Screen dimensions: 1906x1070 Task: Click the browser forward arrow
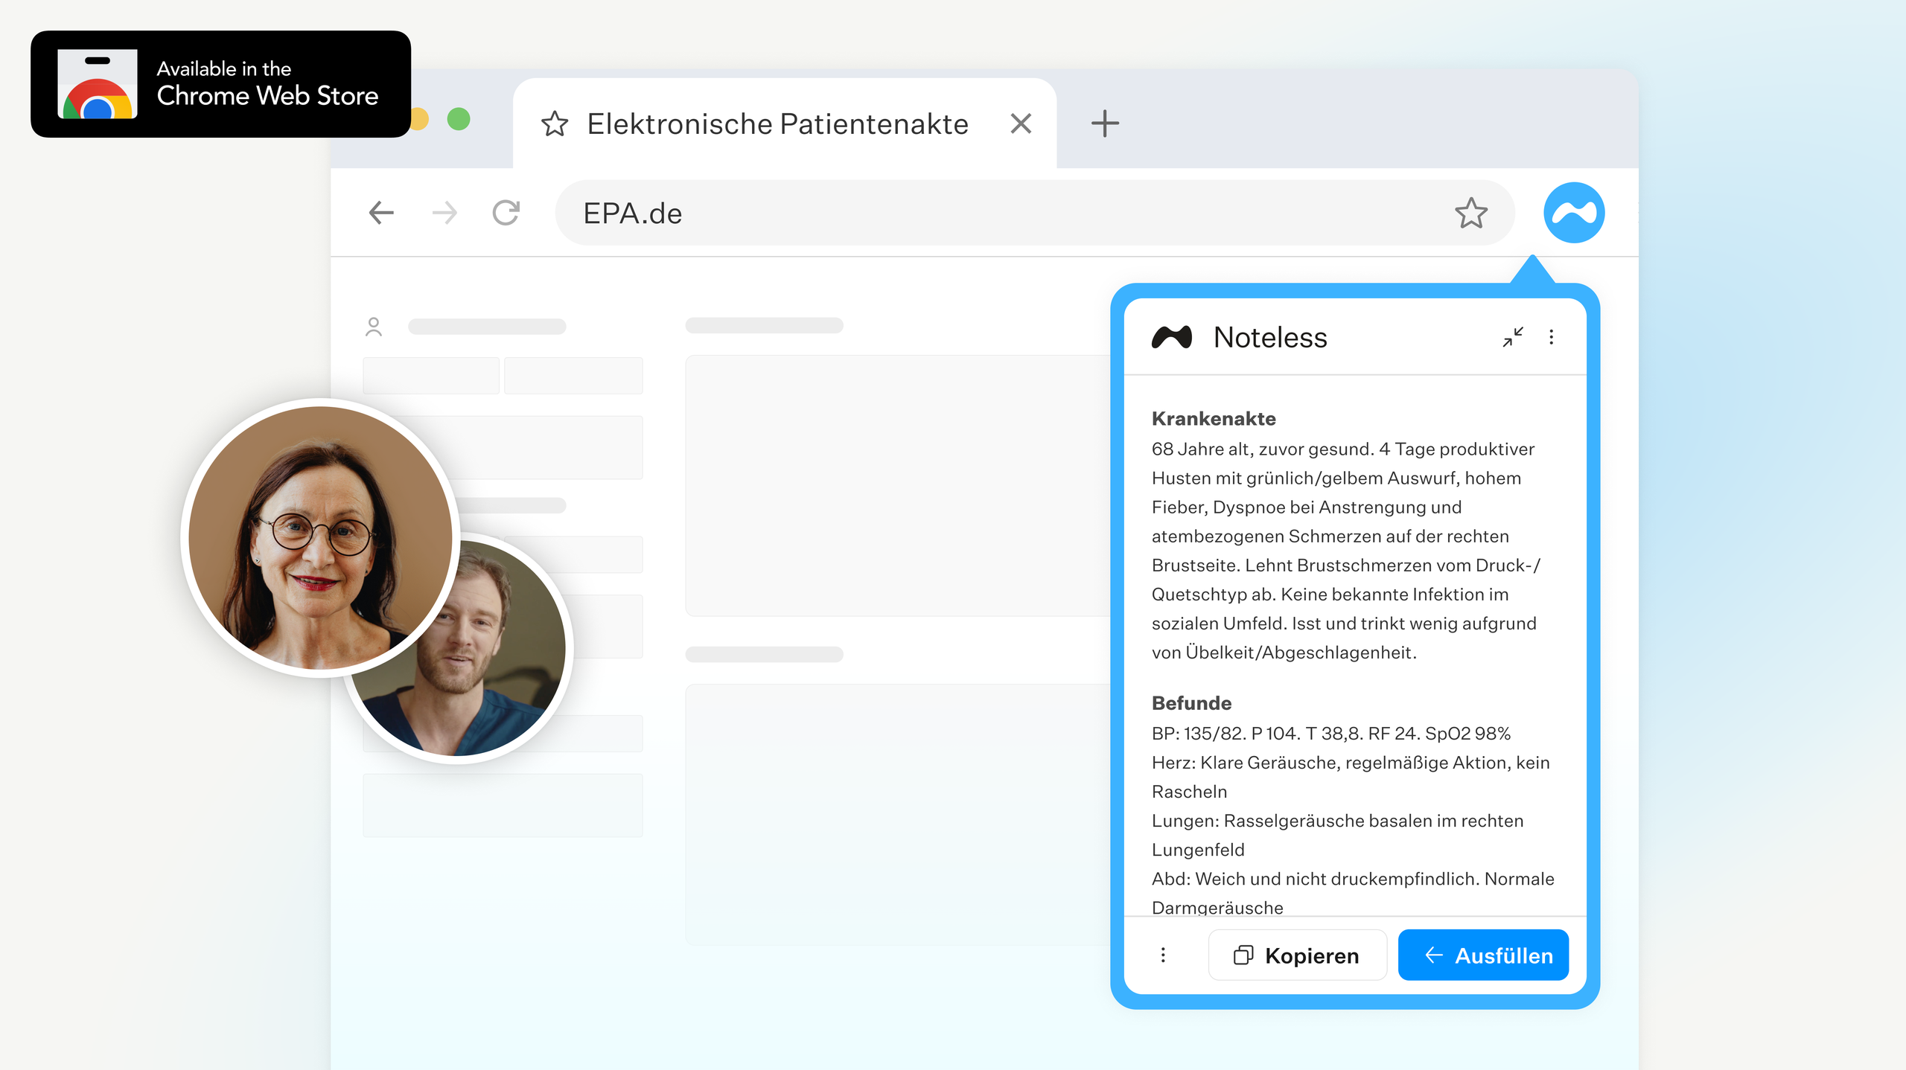[x=444, y=213]
